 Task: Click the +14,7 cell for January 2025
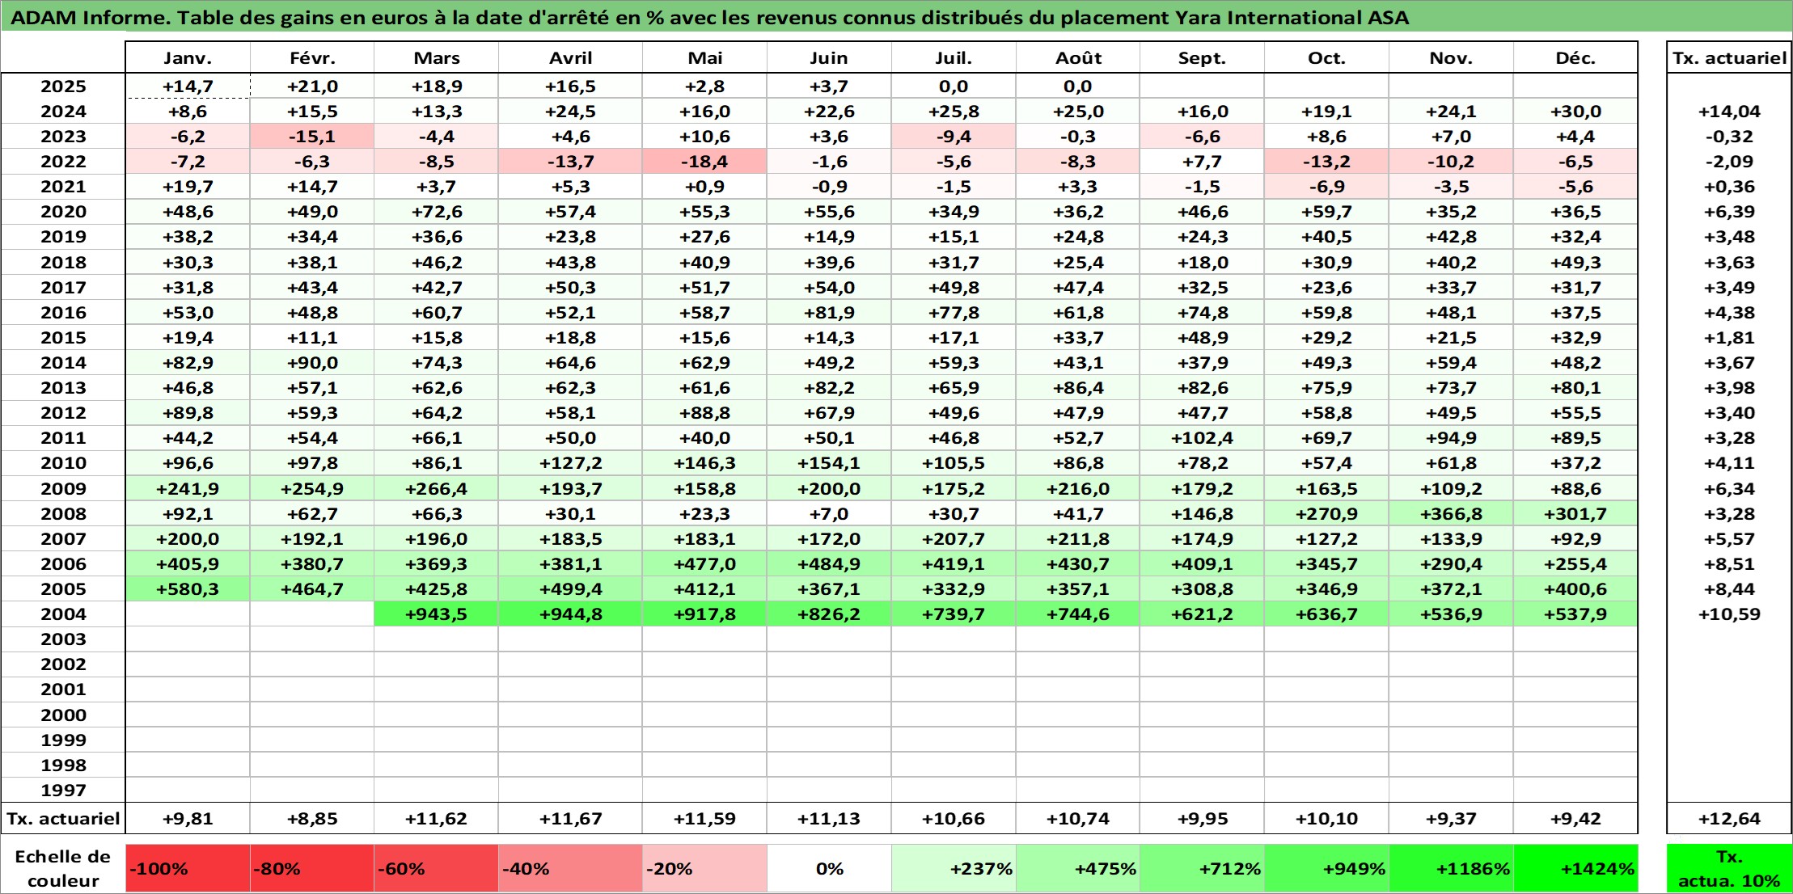click(x=188, y=86)
